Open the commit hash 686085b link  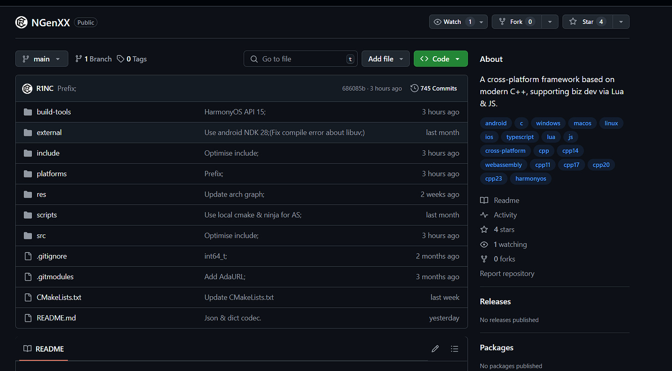pos(354,89)
